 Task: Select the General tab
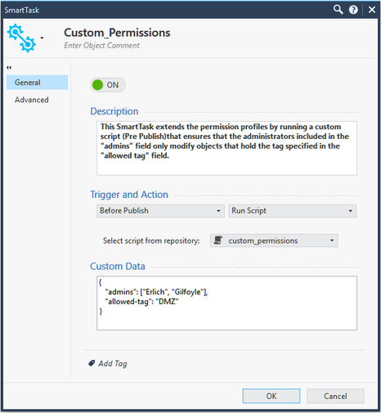coord(37,83)
